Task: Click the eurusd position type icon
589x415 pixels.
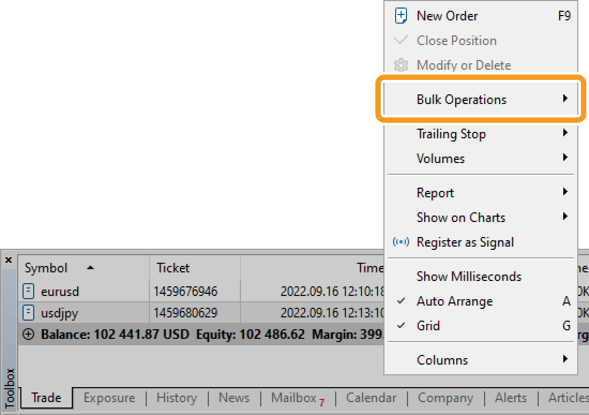Action: tap(29, 291)
